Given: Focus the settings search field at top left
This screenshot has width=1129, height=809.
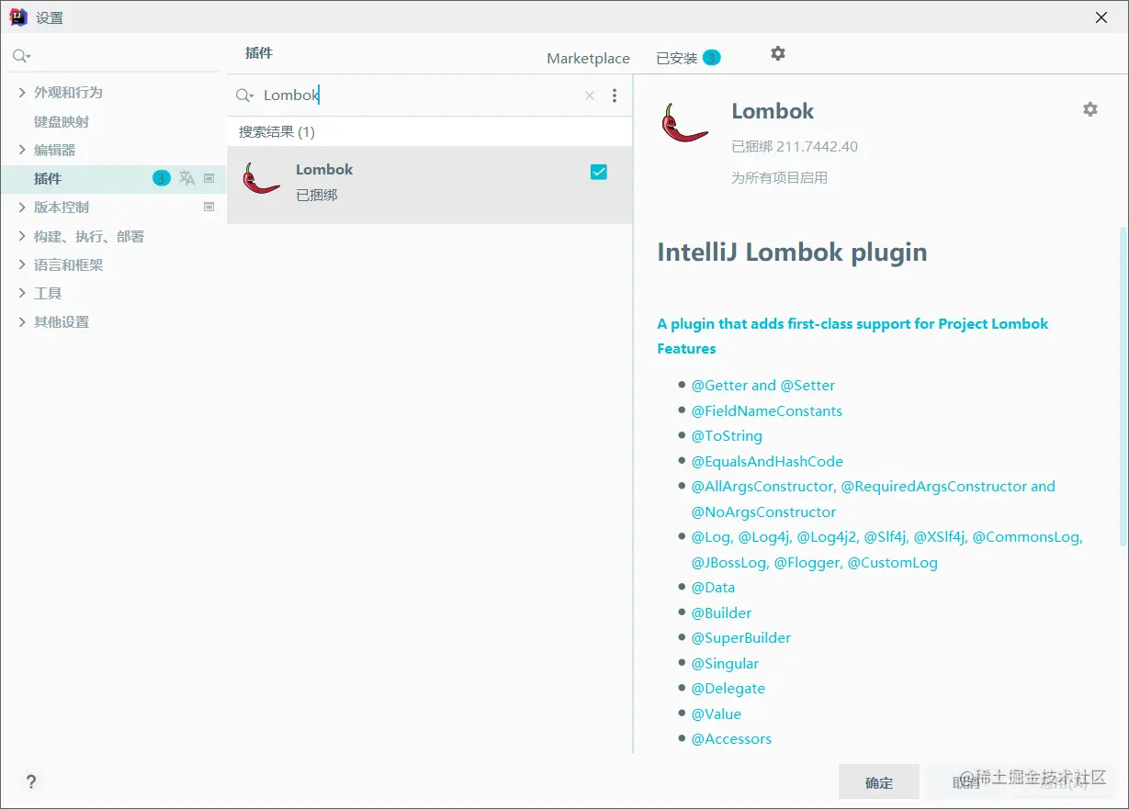Looking at the screenshot, I should [x=115, y=56].
